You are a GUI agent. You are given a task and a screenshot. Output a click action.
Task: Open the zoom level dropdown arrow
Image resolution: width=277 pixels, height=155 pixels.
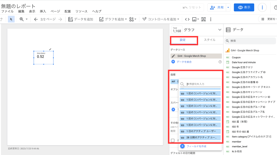(27, 19)
